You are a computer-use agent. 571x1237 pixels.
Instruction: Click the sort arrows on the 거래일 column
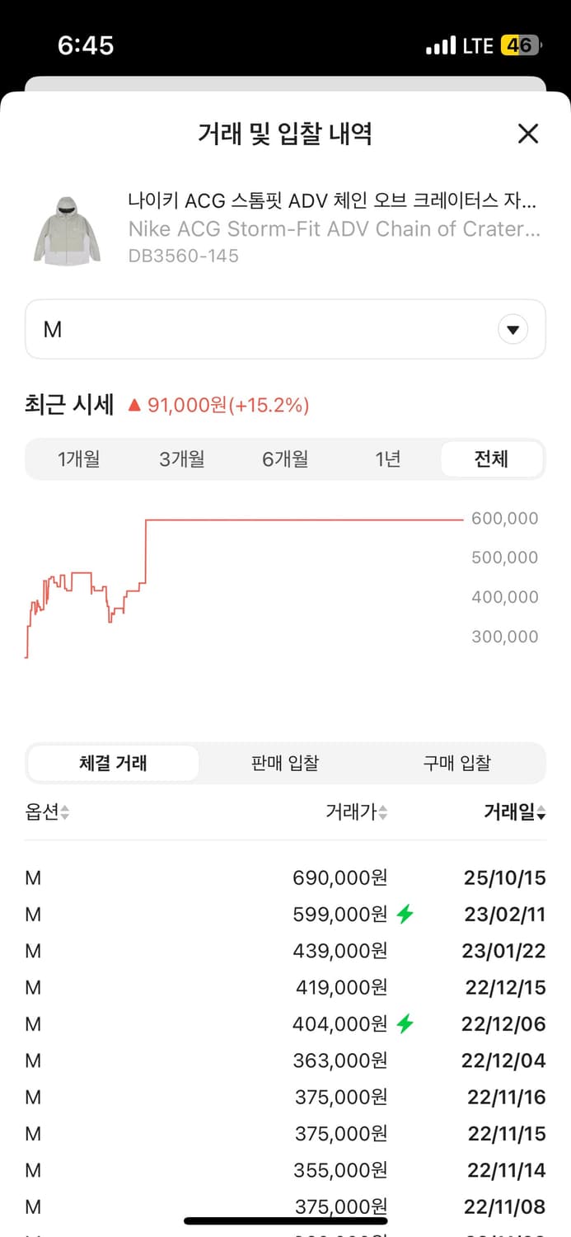click(542, 812)
